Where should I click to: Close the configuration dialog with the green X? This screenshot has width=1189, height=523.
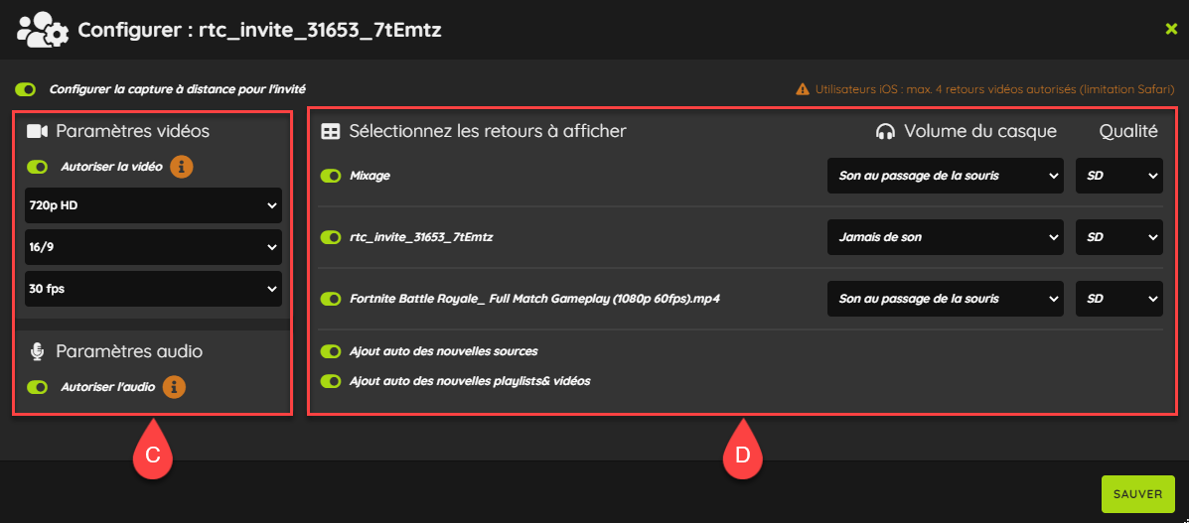(x=1171, y=30)
